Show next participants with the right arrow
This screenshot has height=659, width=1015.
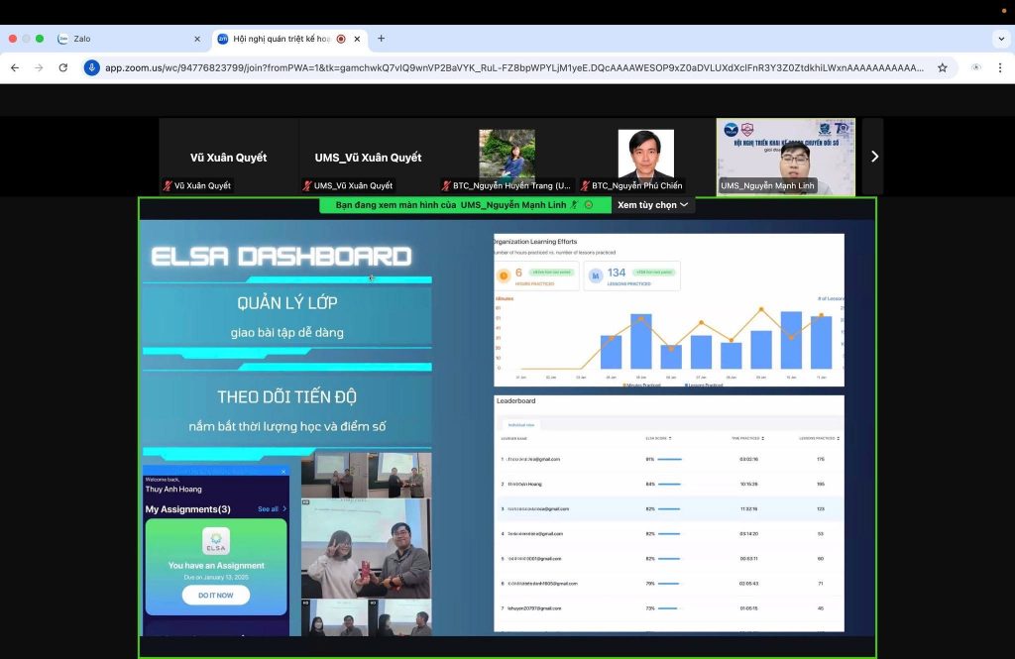tap(874, 156)
